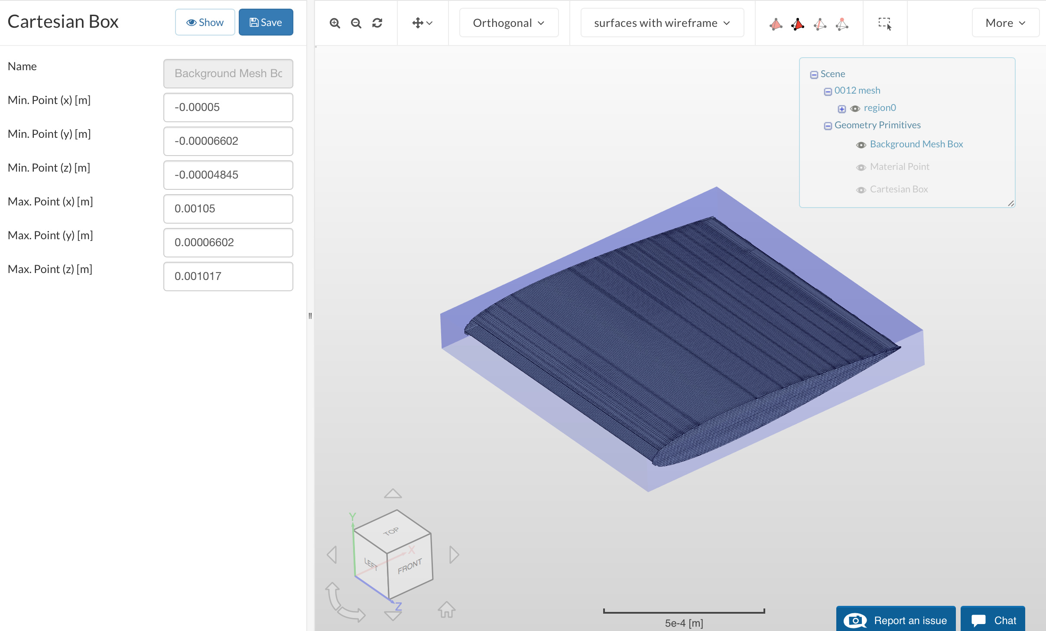Rotate view with right arrow beside cube
Image resolution: width=1046 pixels, height=631 pixels.
click(454, 554)
